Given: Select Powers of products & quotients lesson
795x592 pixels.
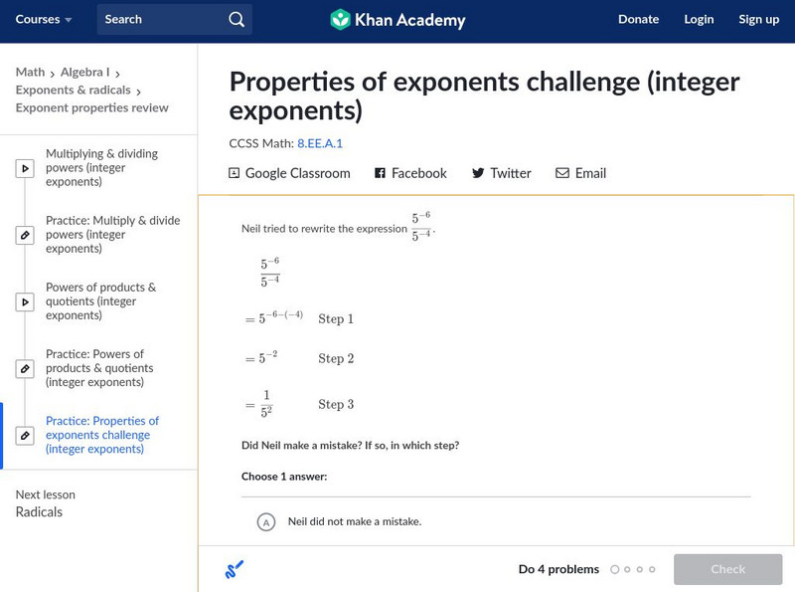Looking at the screenshot, I should coord(100,301).
